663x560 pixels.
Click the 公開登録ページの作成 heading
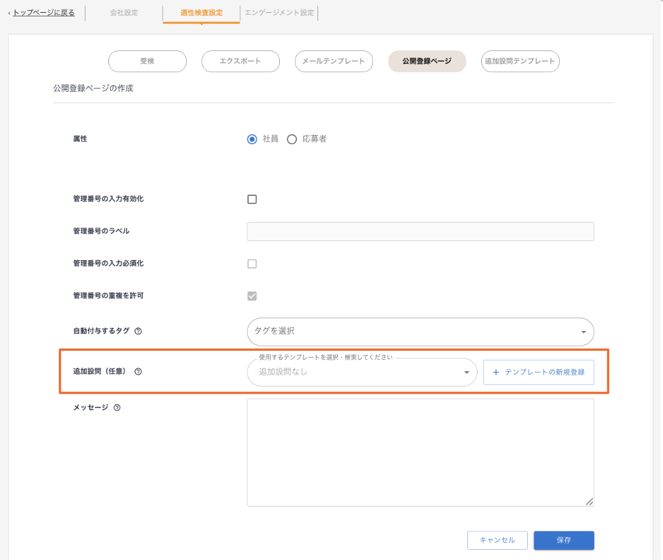93,88
